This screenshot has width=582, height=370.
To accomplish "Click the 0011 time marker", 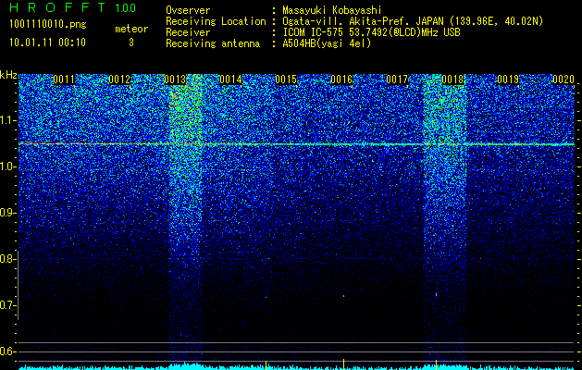I will pyautogui.click(x=64, y=80).
